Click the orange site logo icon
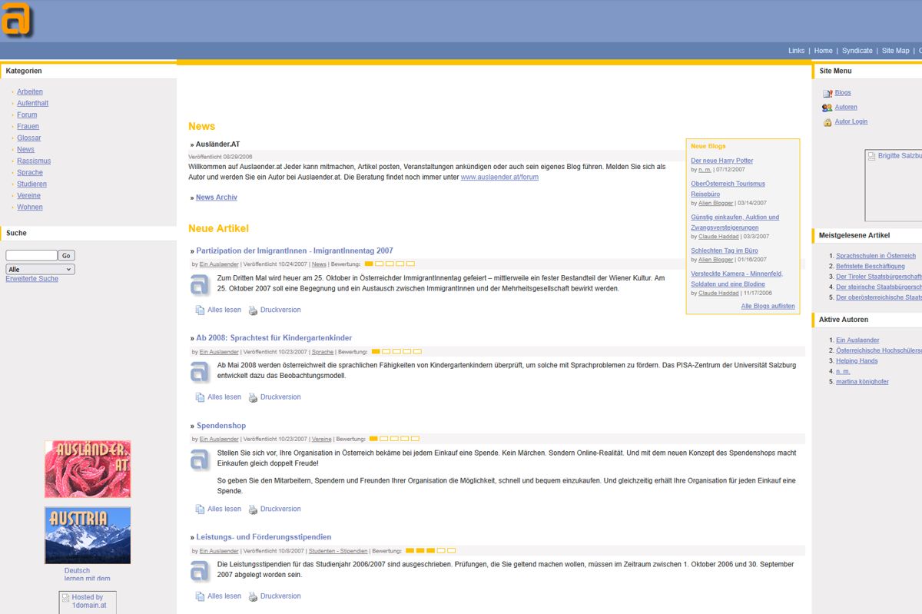This screenshot has width=922, height=614. [x=16, y=18]
